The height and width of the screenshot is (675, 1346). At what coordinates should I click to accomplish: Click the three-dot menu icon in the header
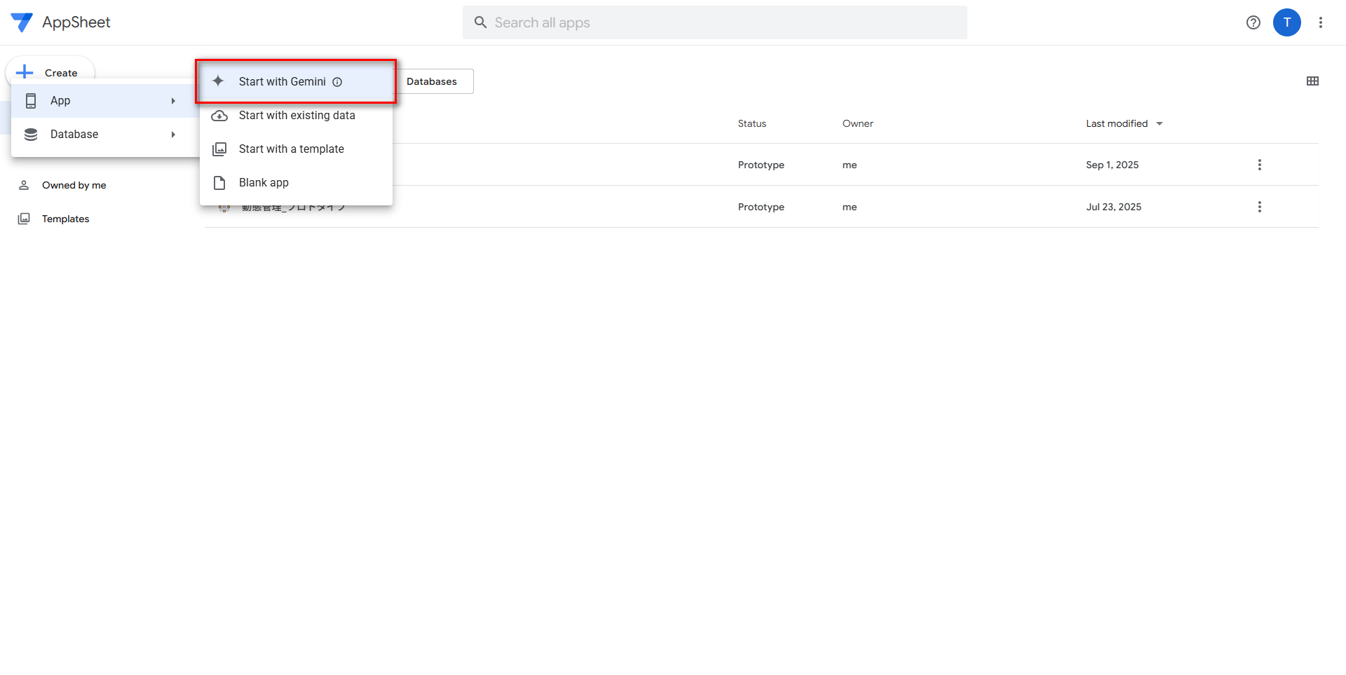pos(1321,22)
